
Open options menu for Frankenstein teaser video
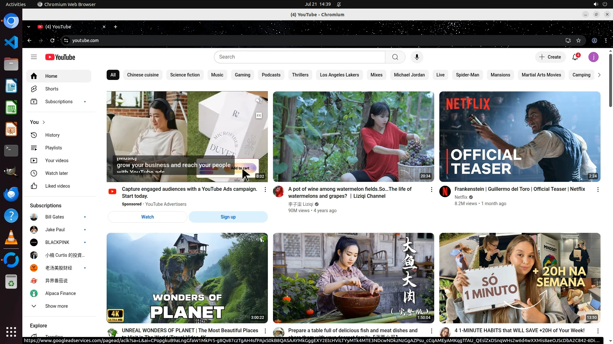click(598, 190)
